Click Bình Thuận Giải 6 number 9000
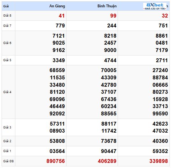 click(x=110, y=50)
